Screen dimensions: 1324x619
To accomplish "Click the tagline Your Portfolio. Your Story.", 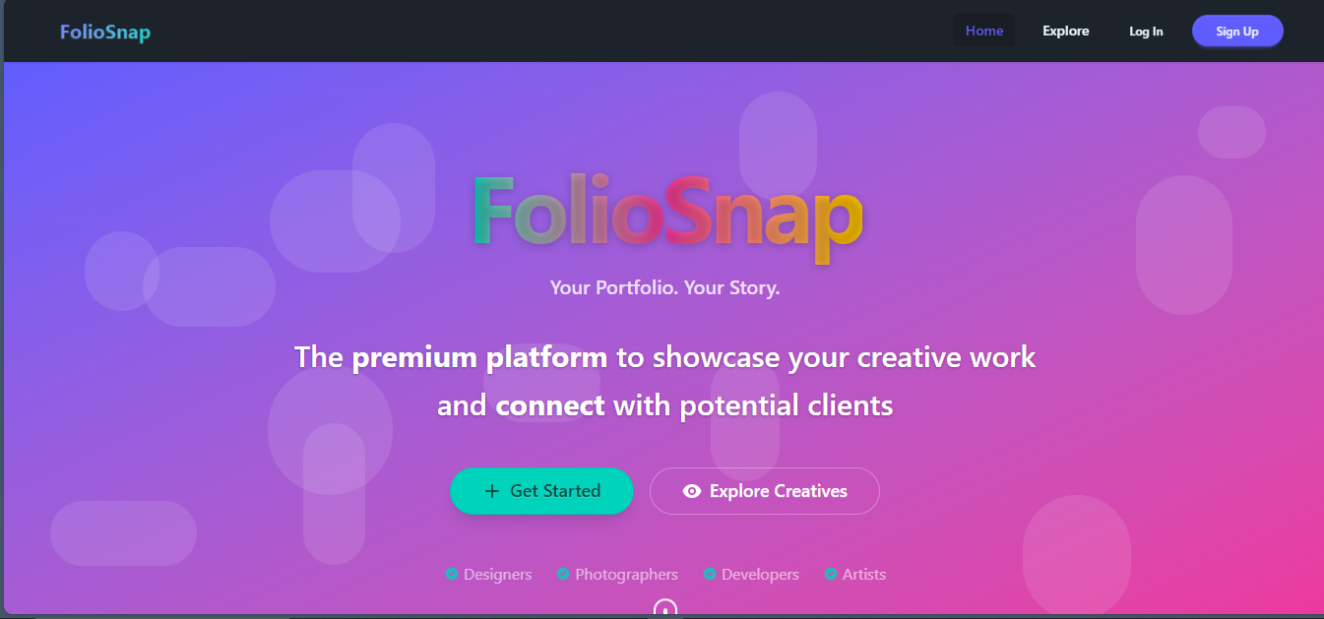I will [x=663, y=287].
